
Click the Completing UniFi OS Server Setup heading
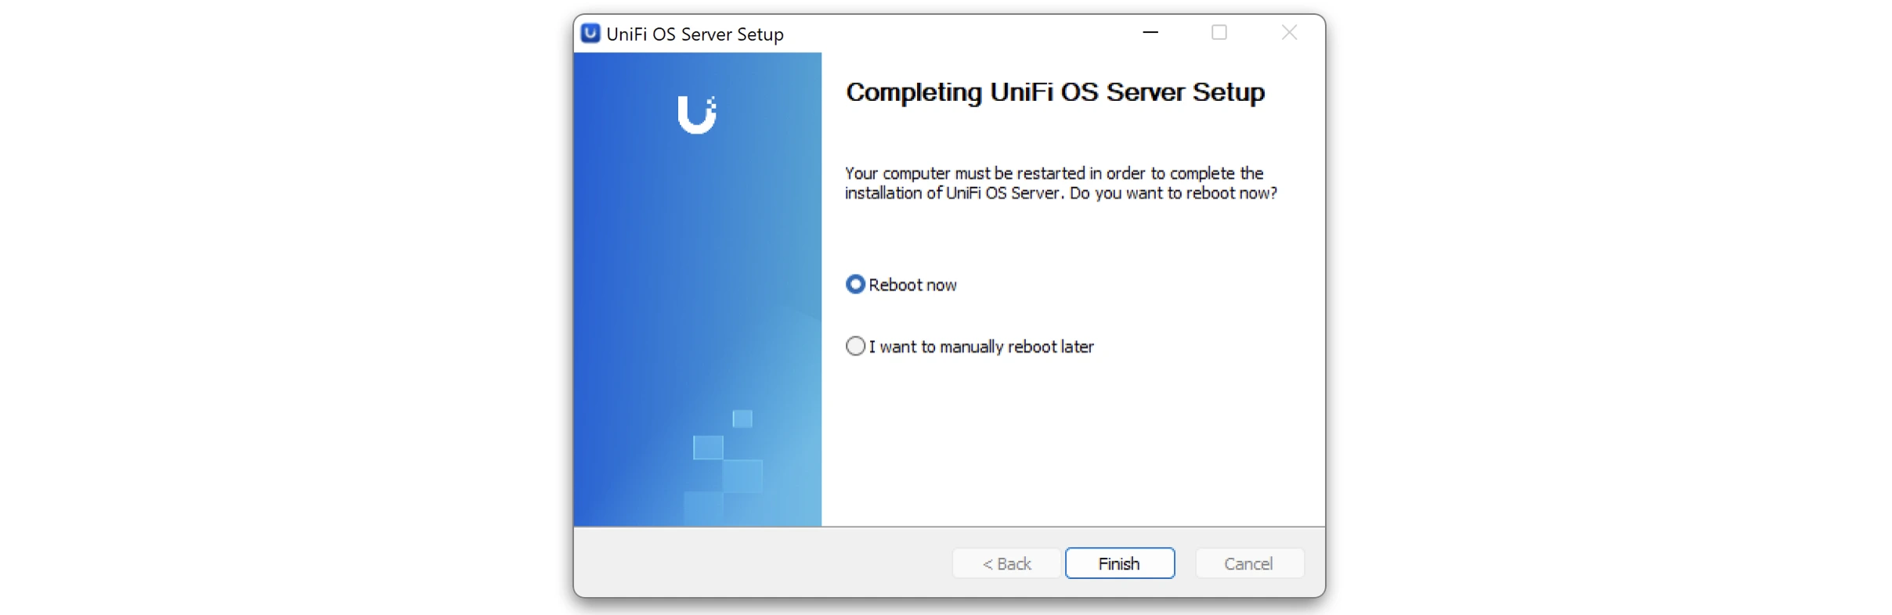coord(1055,92)
